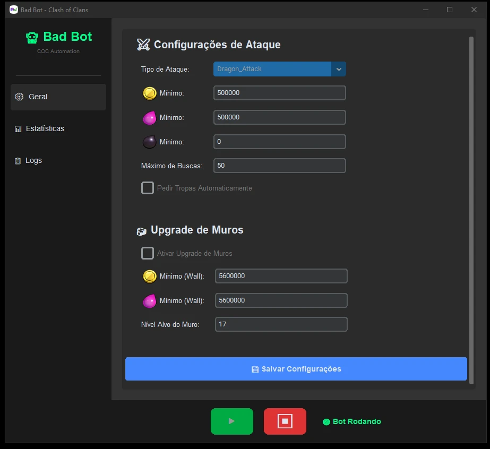Click the Máximo de Buscas input field
The height and width of the screenshot is (449, 490).
click(279, 166)
